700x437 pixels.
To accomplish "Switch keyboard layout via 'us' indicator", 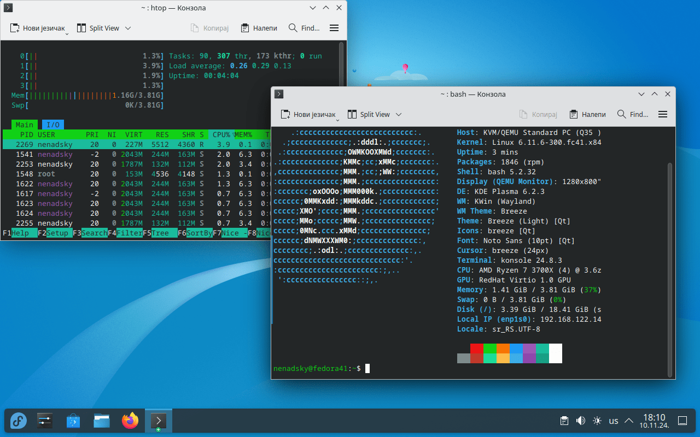I will 614,421.
